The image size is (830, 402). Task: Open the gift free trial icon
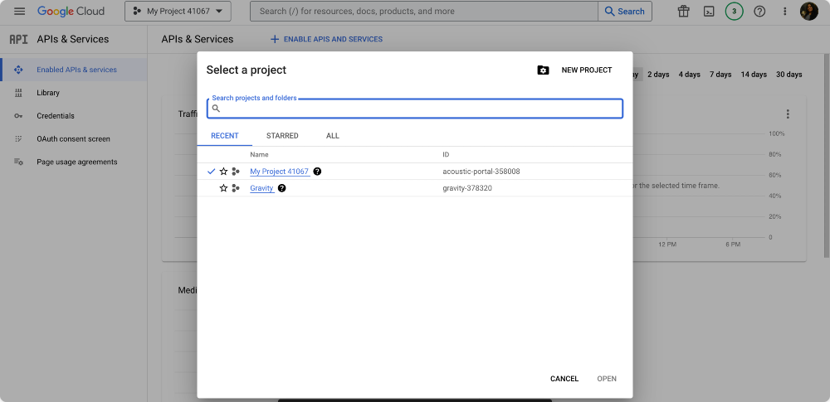(683, 11)
